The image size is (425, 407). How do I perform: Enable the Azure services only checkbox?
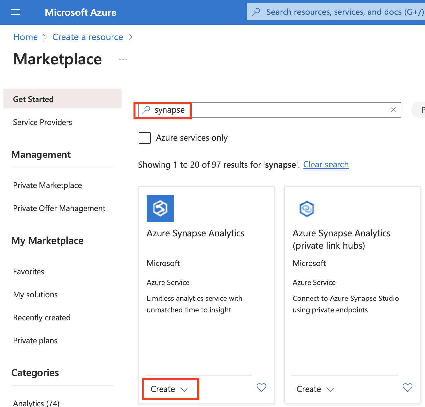tap(144, 138)
